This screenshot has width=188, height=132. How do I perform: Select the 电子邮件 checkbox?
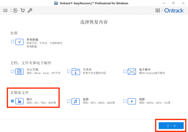pos(125,71)
